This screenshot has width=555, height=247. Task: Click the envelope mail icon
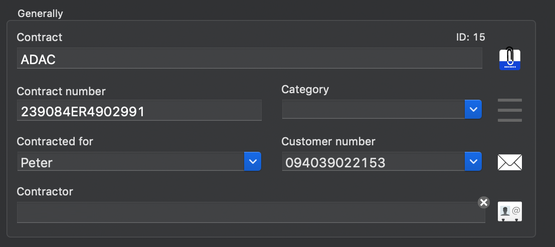510,162
